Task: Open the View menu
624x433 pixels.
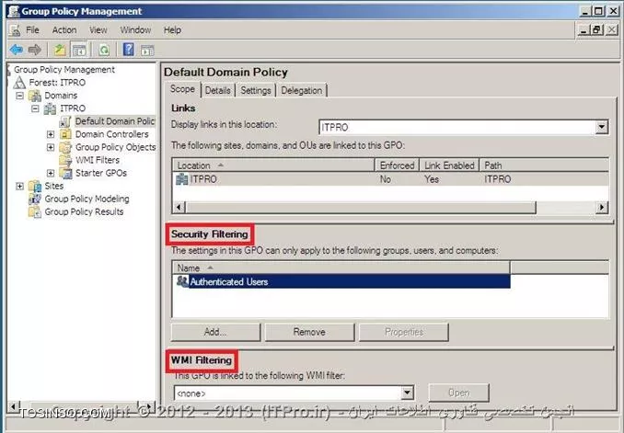Action: tap(98, 30)
